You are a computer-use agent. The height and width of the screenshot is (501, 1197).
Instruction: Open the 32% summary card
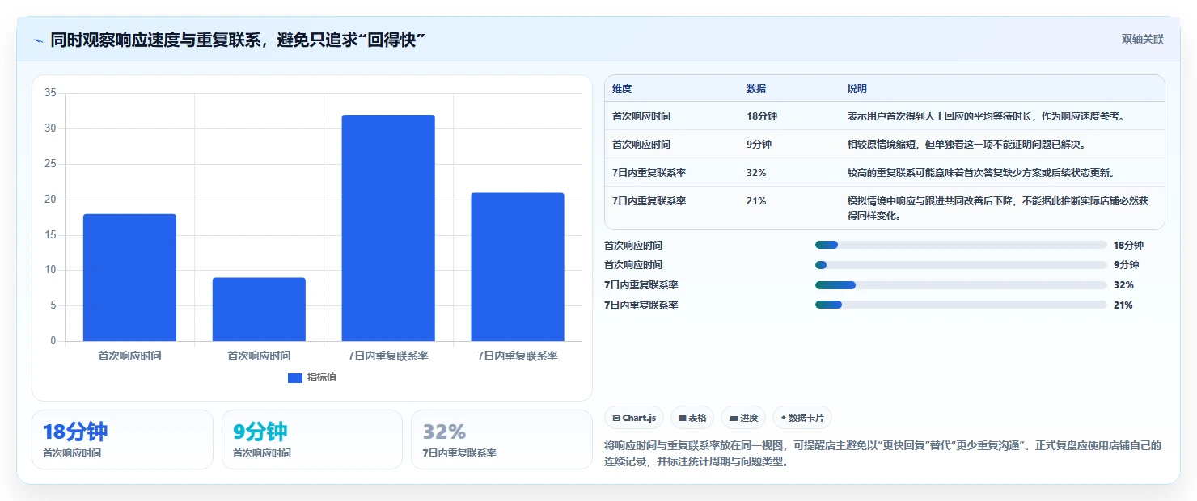tap(501, 440)
